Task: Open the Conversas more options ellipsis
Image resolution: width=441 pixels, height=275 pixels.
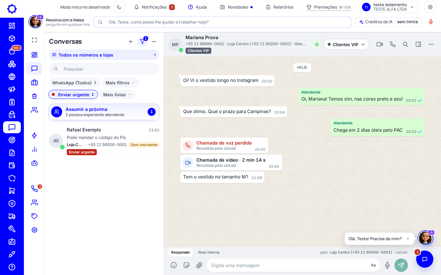Action: [x=154, y=42]
